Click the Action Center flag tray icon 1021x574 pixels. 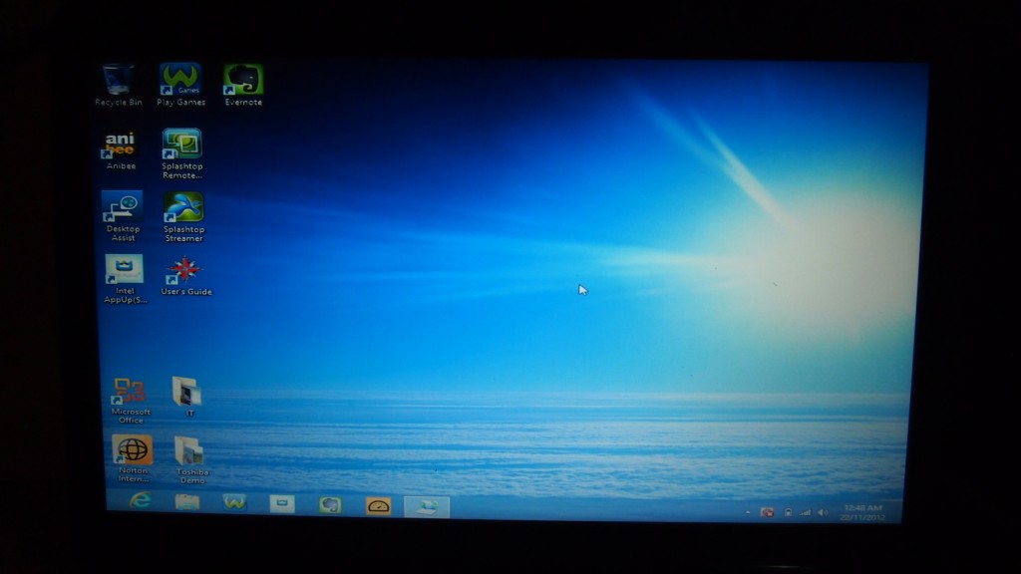(768, 513)
